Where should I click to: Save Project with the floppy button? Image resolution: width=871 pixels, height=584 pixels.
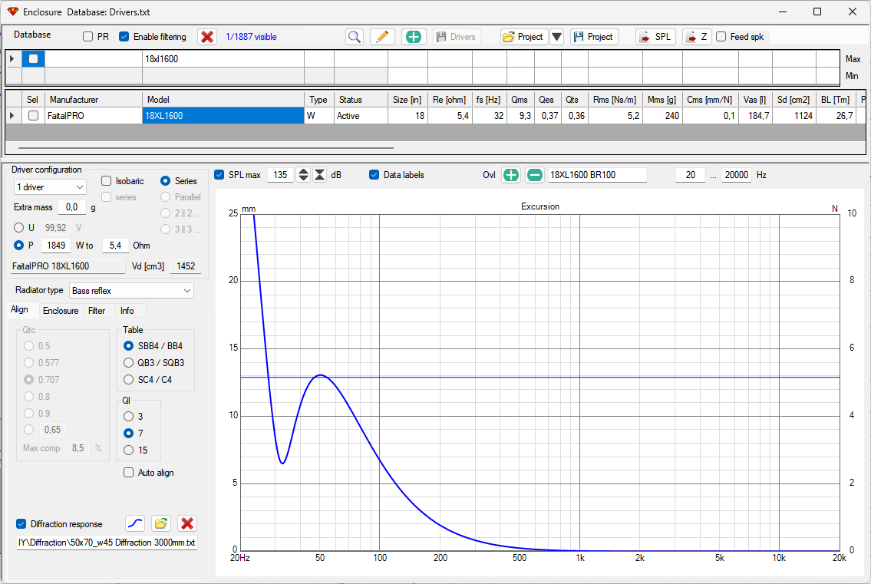point(594,37)
